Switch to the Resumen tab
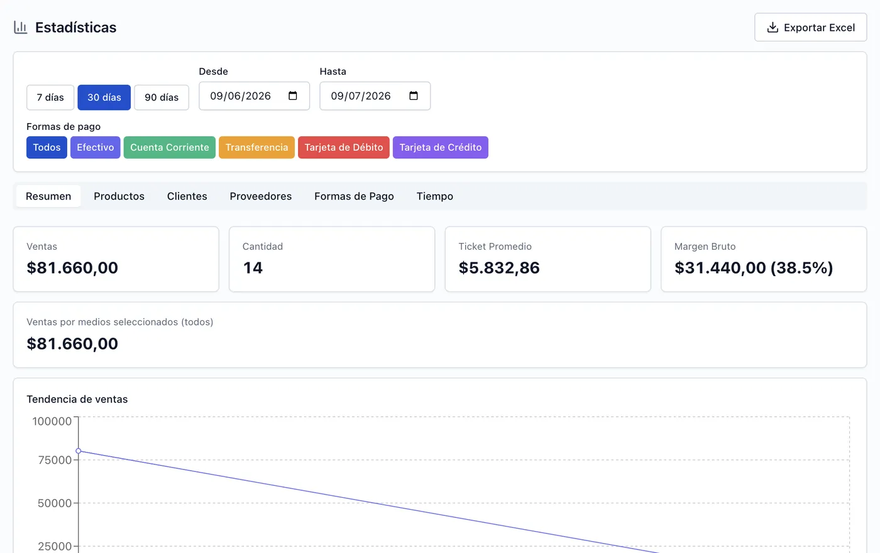Image resolution: width=880 pixels, height=553 pixels. [x=48, y=196]
